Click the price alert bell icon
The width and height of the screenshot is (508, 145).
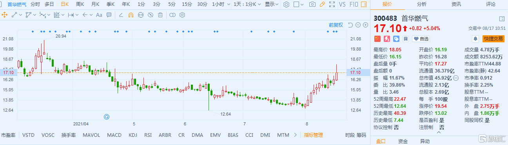[x=475, y=39]
